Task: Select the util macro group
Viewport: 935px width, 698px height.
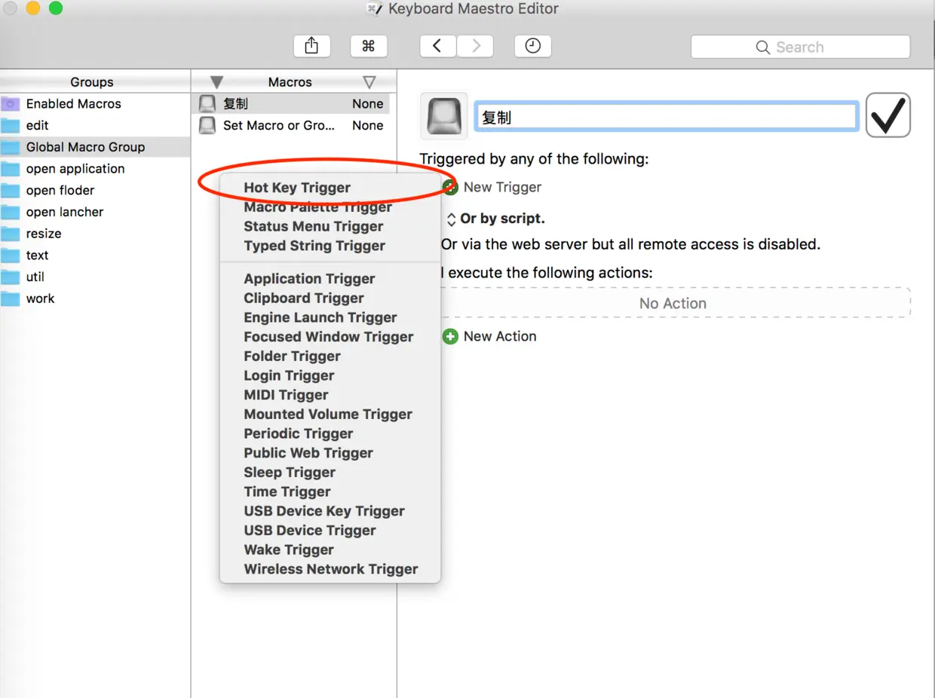Action: [x=95, y=277]
